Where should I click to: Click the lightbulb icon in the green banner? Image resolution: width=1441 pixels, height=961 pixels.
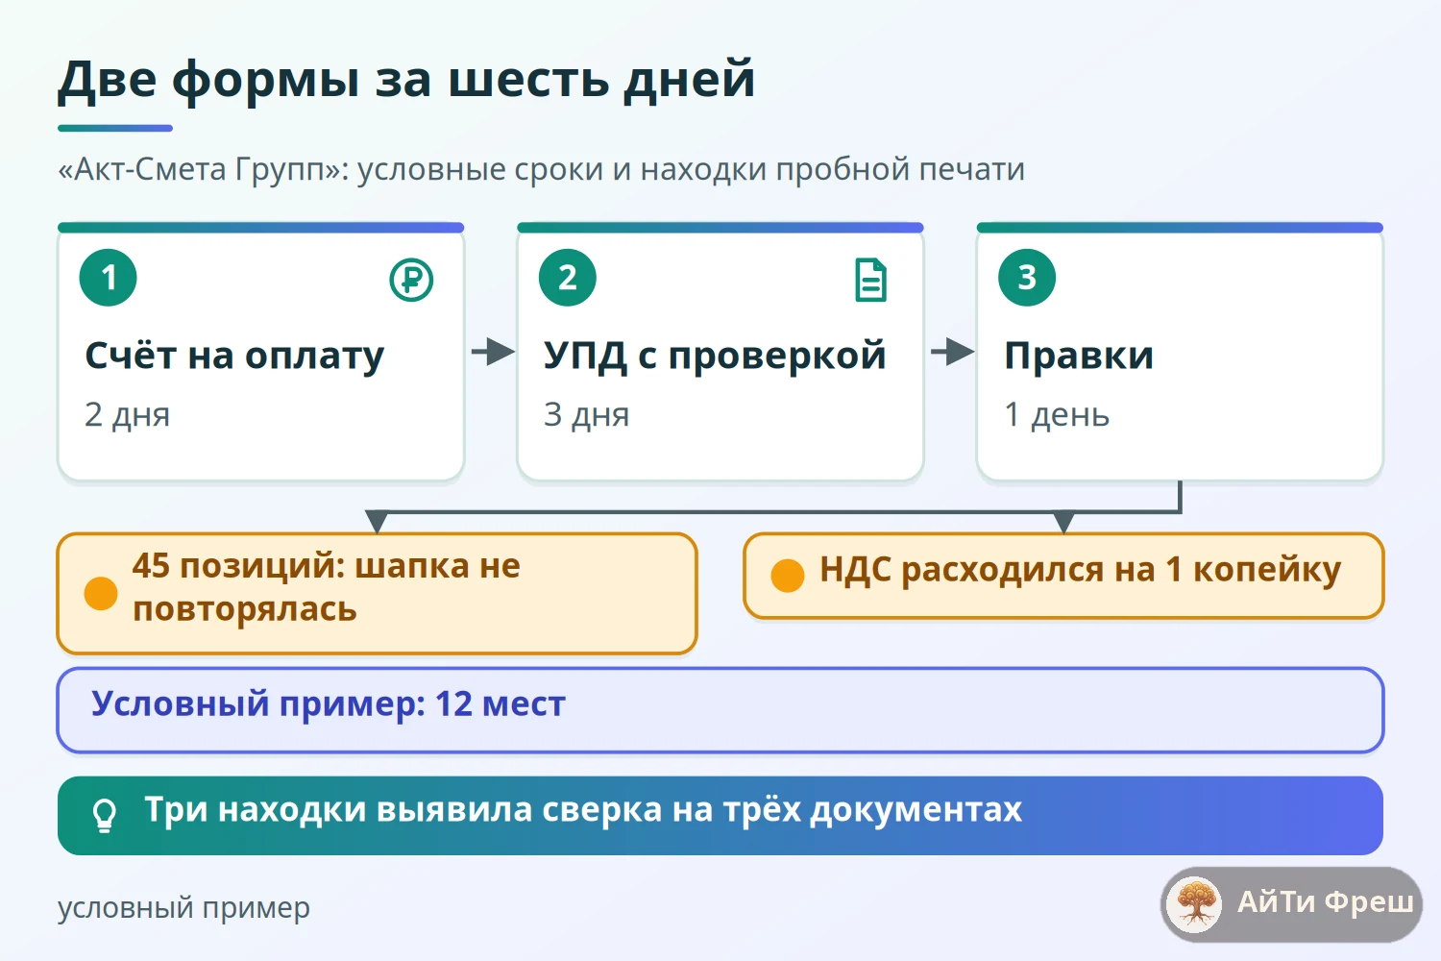coord(104,816)
